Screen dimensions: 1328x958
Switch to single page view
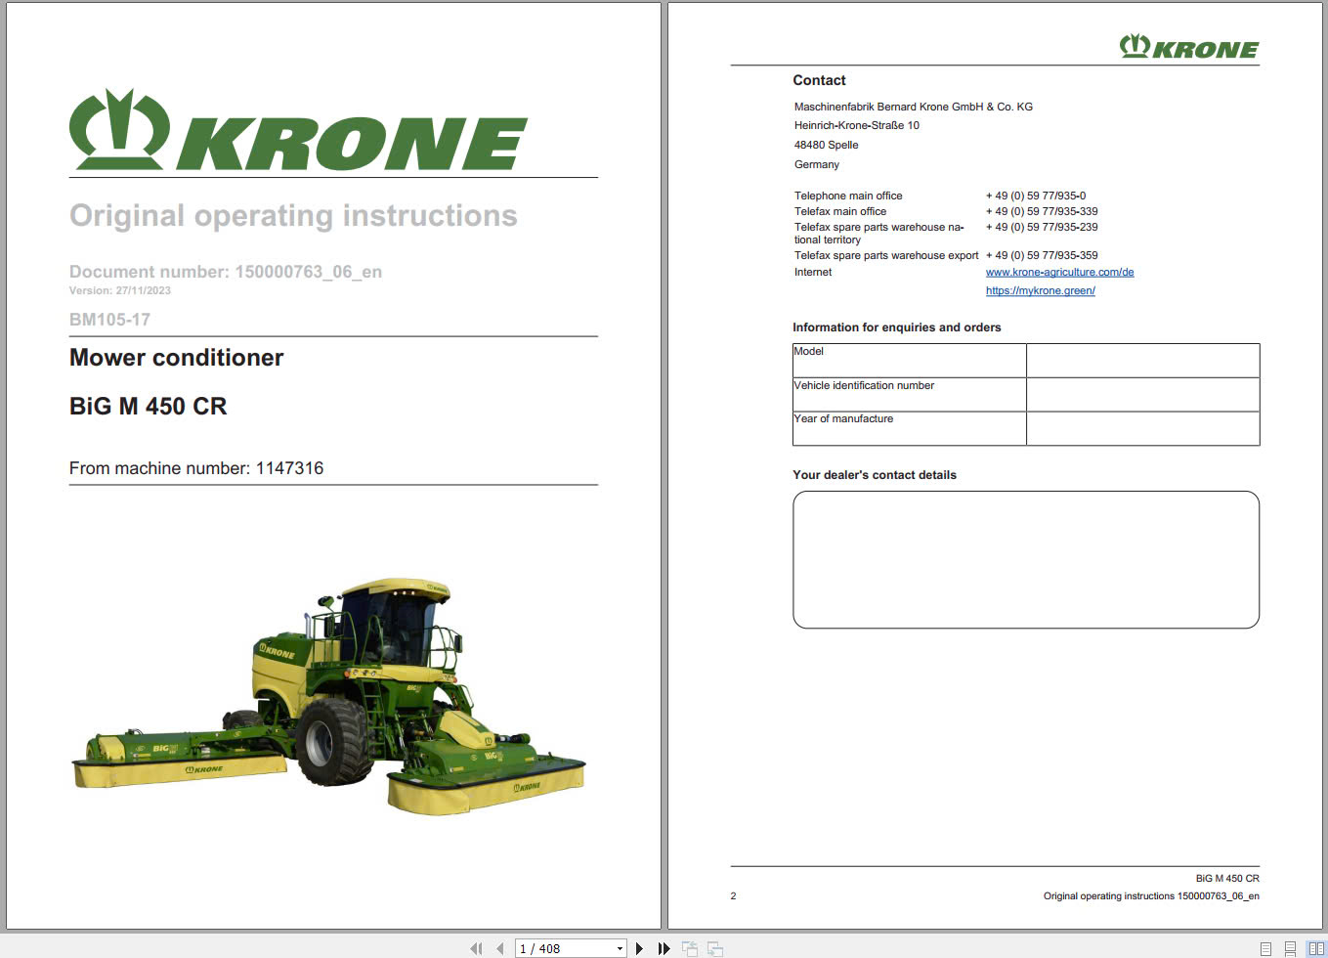[1265, 948]
